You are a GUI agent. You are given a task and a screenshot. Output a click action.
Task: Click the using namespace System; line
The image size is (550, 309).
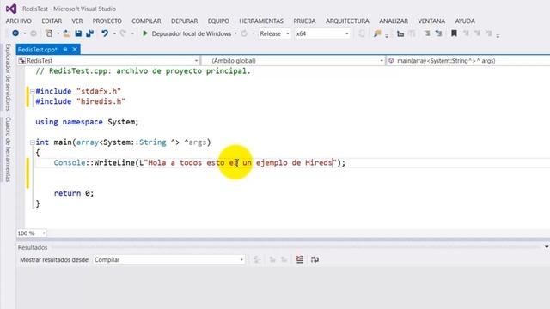(87, 122)
